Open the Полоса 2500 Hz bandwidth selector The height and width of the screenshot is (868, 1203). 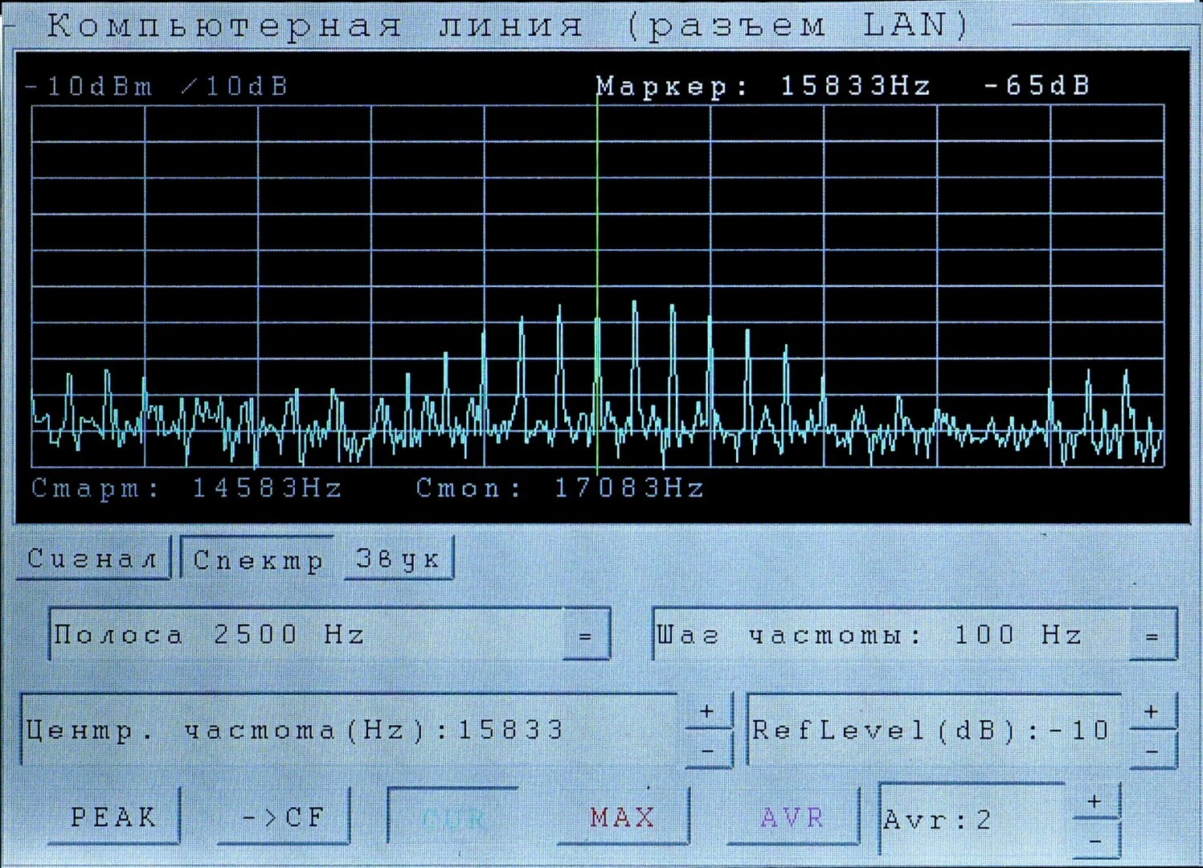coord(586,636)
